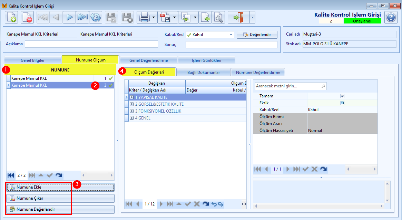
Task: Open the dropdown arrow beside the exit door
Action: coord(252,18)
